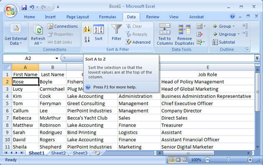Image resolution: width=263 pixels, height=165 pixels.
Task: Click the zoom slider handle
Action: [x=228, y=160]
